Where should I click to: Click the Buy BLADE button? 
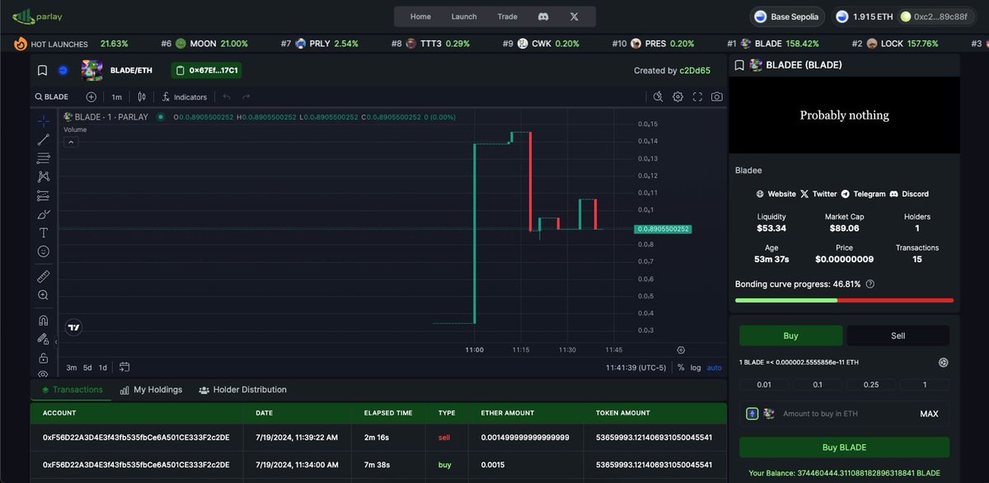[844, 448]
